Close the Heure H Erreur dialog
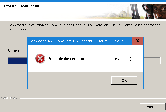The image size is (166, 112). [x=138, y=41]
